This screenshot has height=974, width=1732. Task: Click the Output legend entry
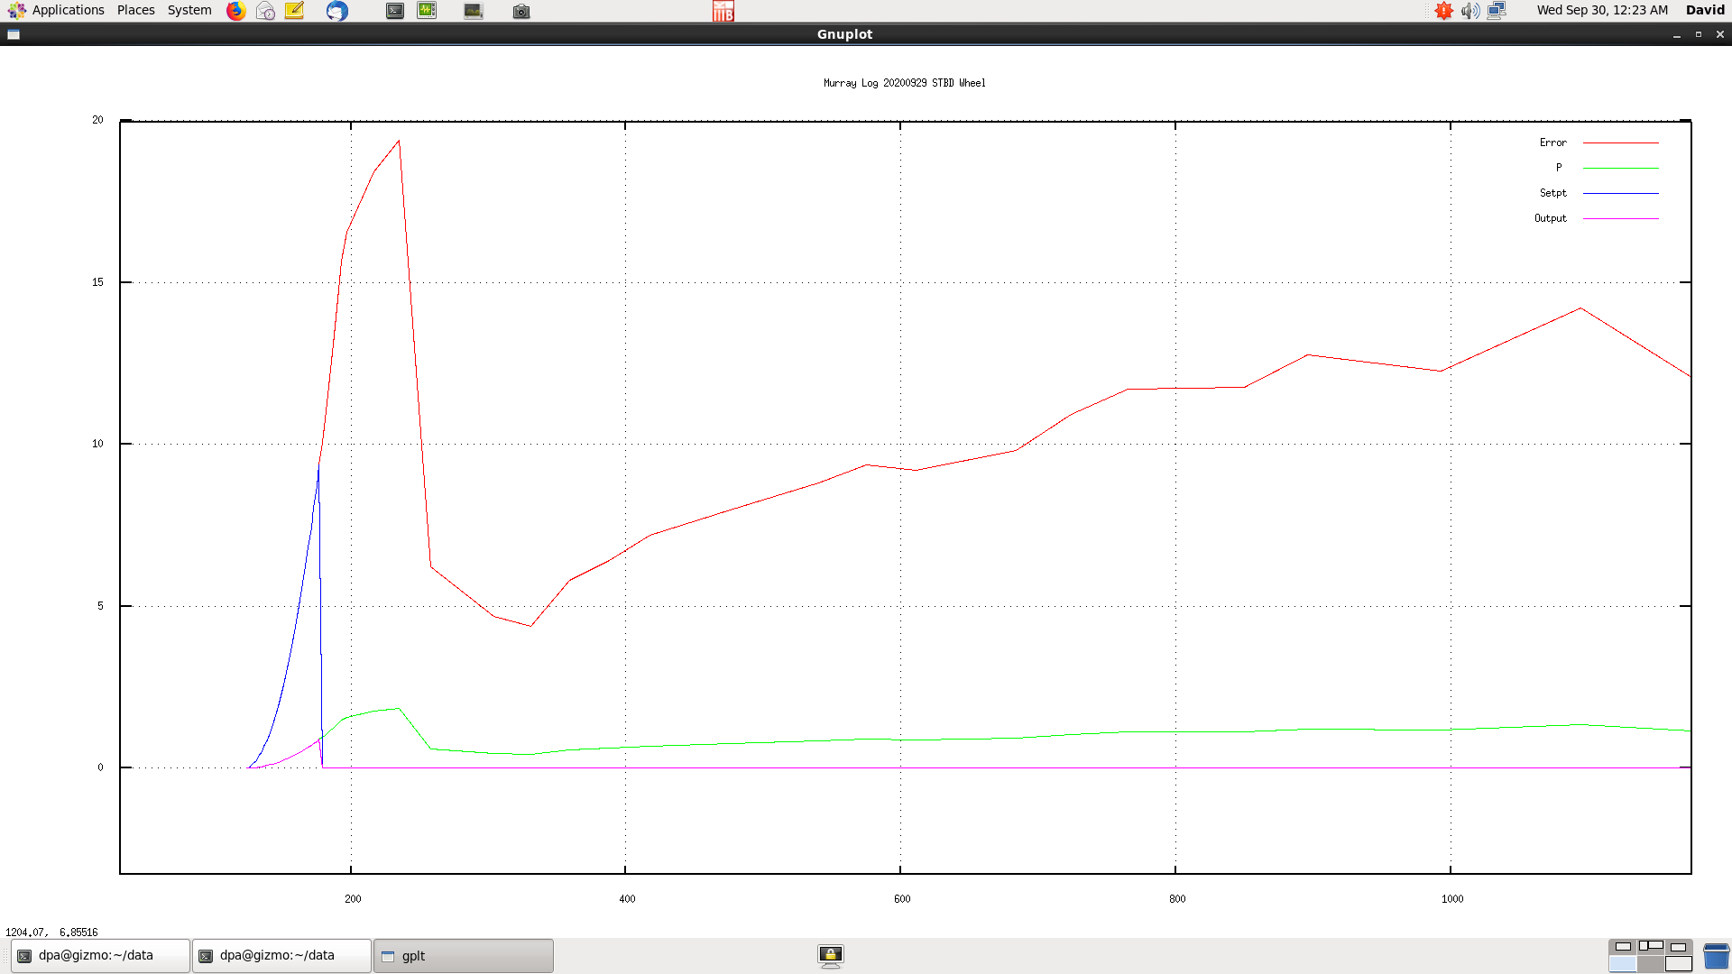tap(1550, 218)
